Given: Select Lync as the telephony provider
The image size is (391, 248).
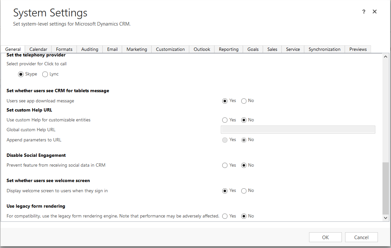Looking at the screenshot, I should [45, 74].
